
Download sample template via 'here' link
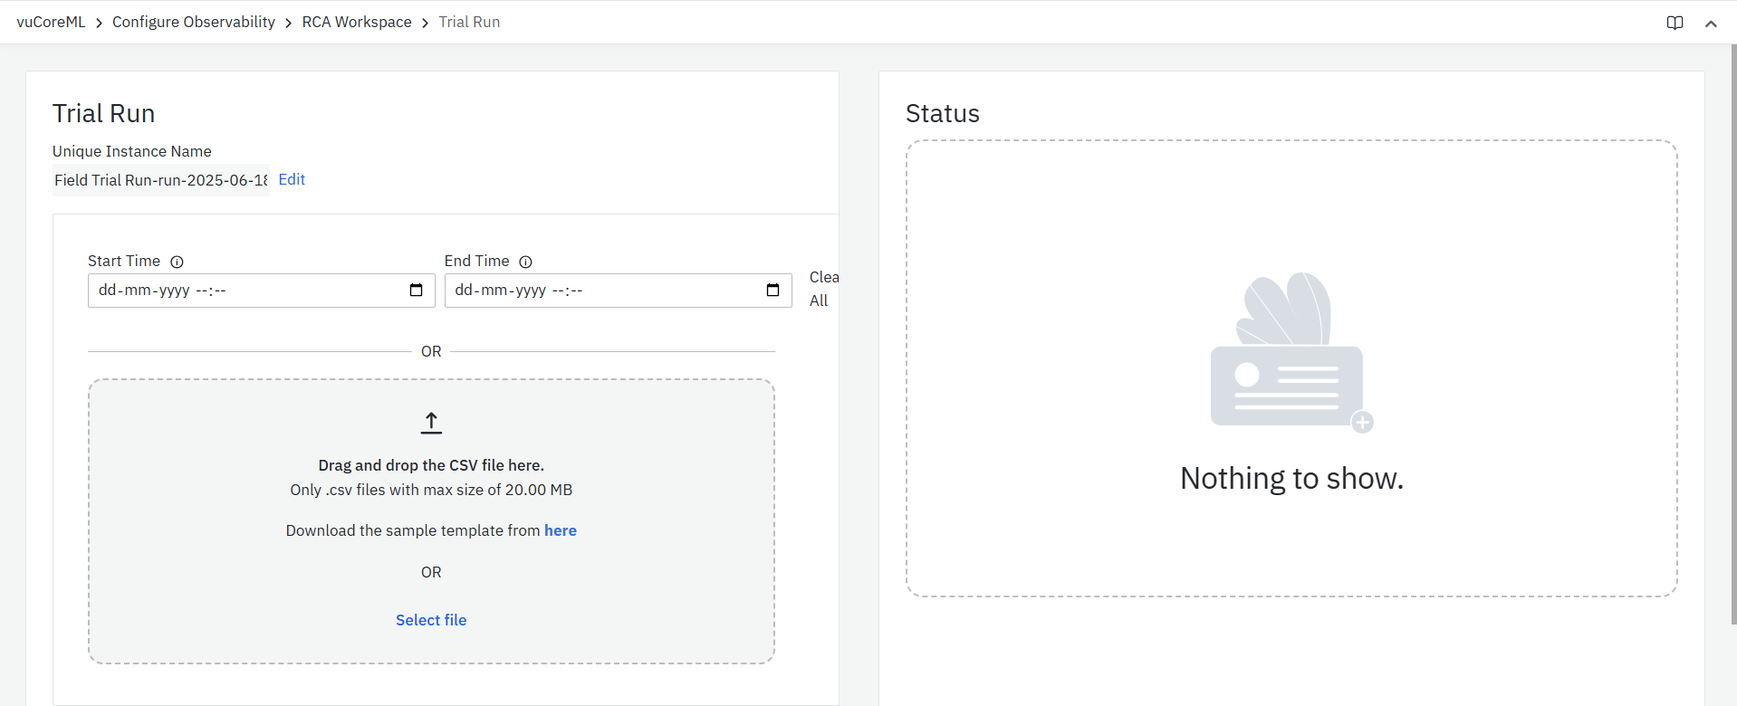click(560, 530)
